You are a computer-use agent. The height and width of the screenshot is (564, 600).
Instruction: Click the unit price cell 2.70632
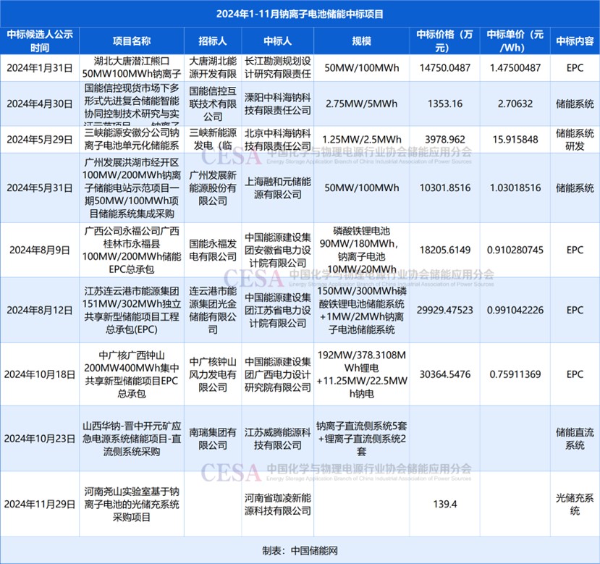515,104
